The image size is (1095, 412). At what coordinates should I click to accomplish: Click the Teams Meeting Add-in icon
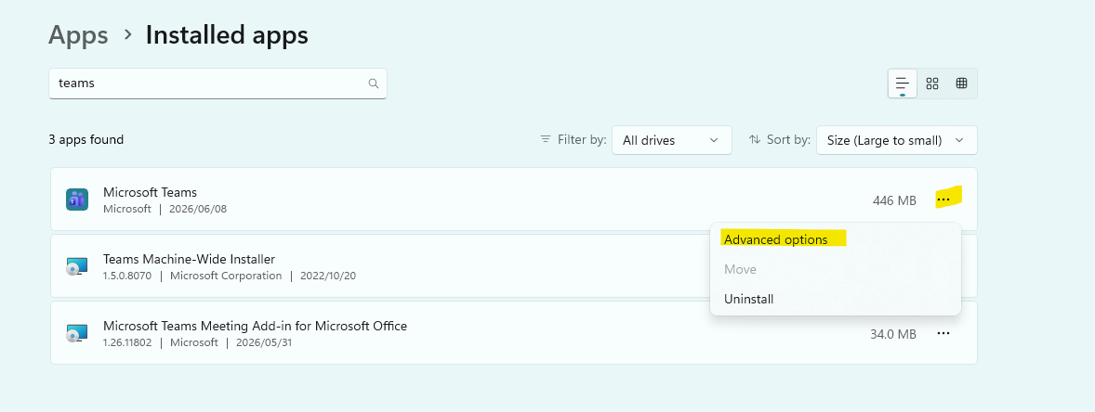coord(76,333)
